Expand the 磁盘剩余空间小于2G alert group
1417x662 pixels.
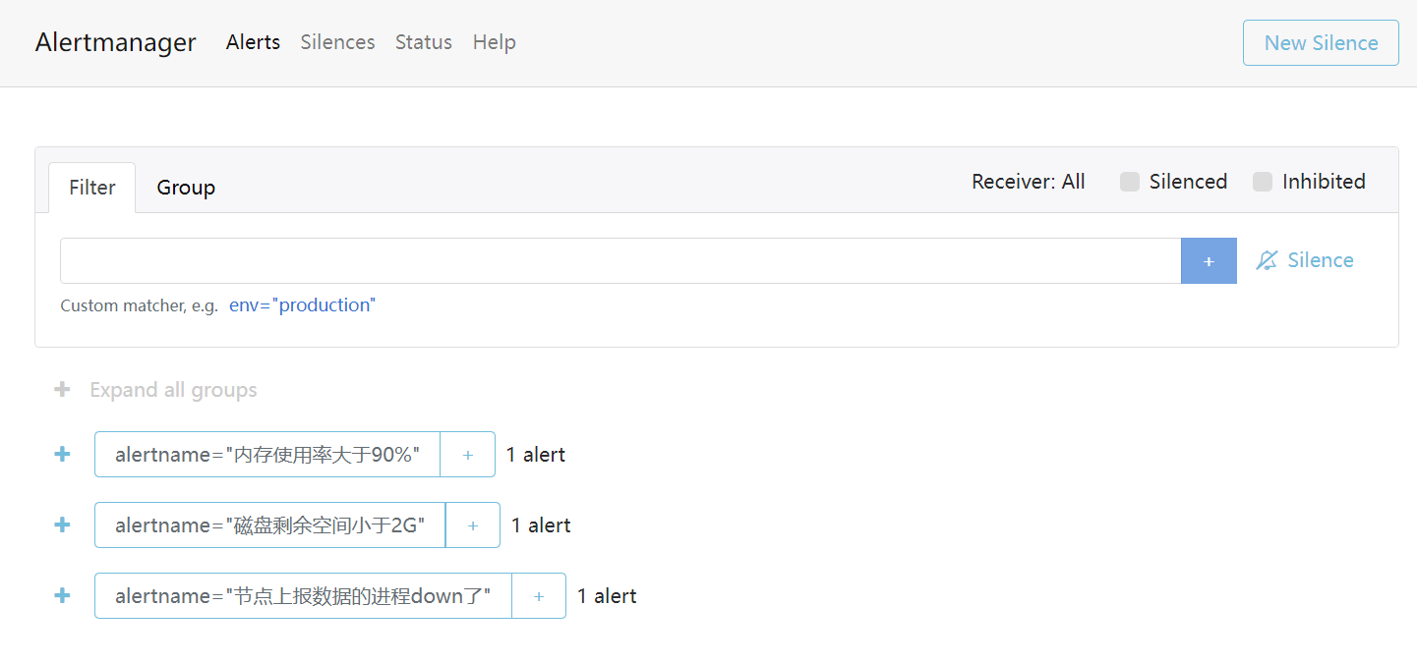coord(62,524)
